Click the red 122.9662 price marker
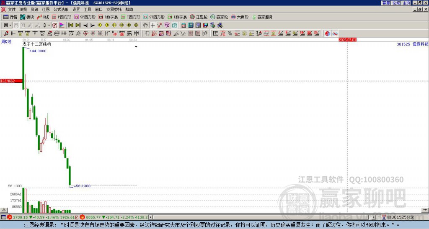This screenshot has width=429, height=229. tap(11, 81)
